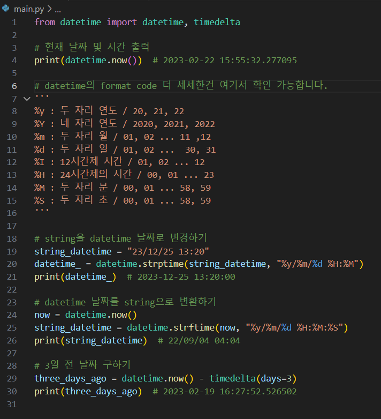Click 'three_days_ago' variable on line 29
The width and height of the screenshot is (381, 419).
pos(71,379)
